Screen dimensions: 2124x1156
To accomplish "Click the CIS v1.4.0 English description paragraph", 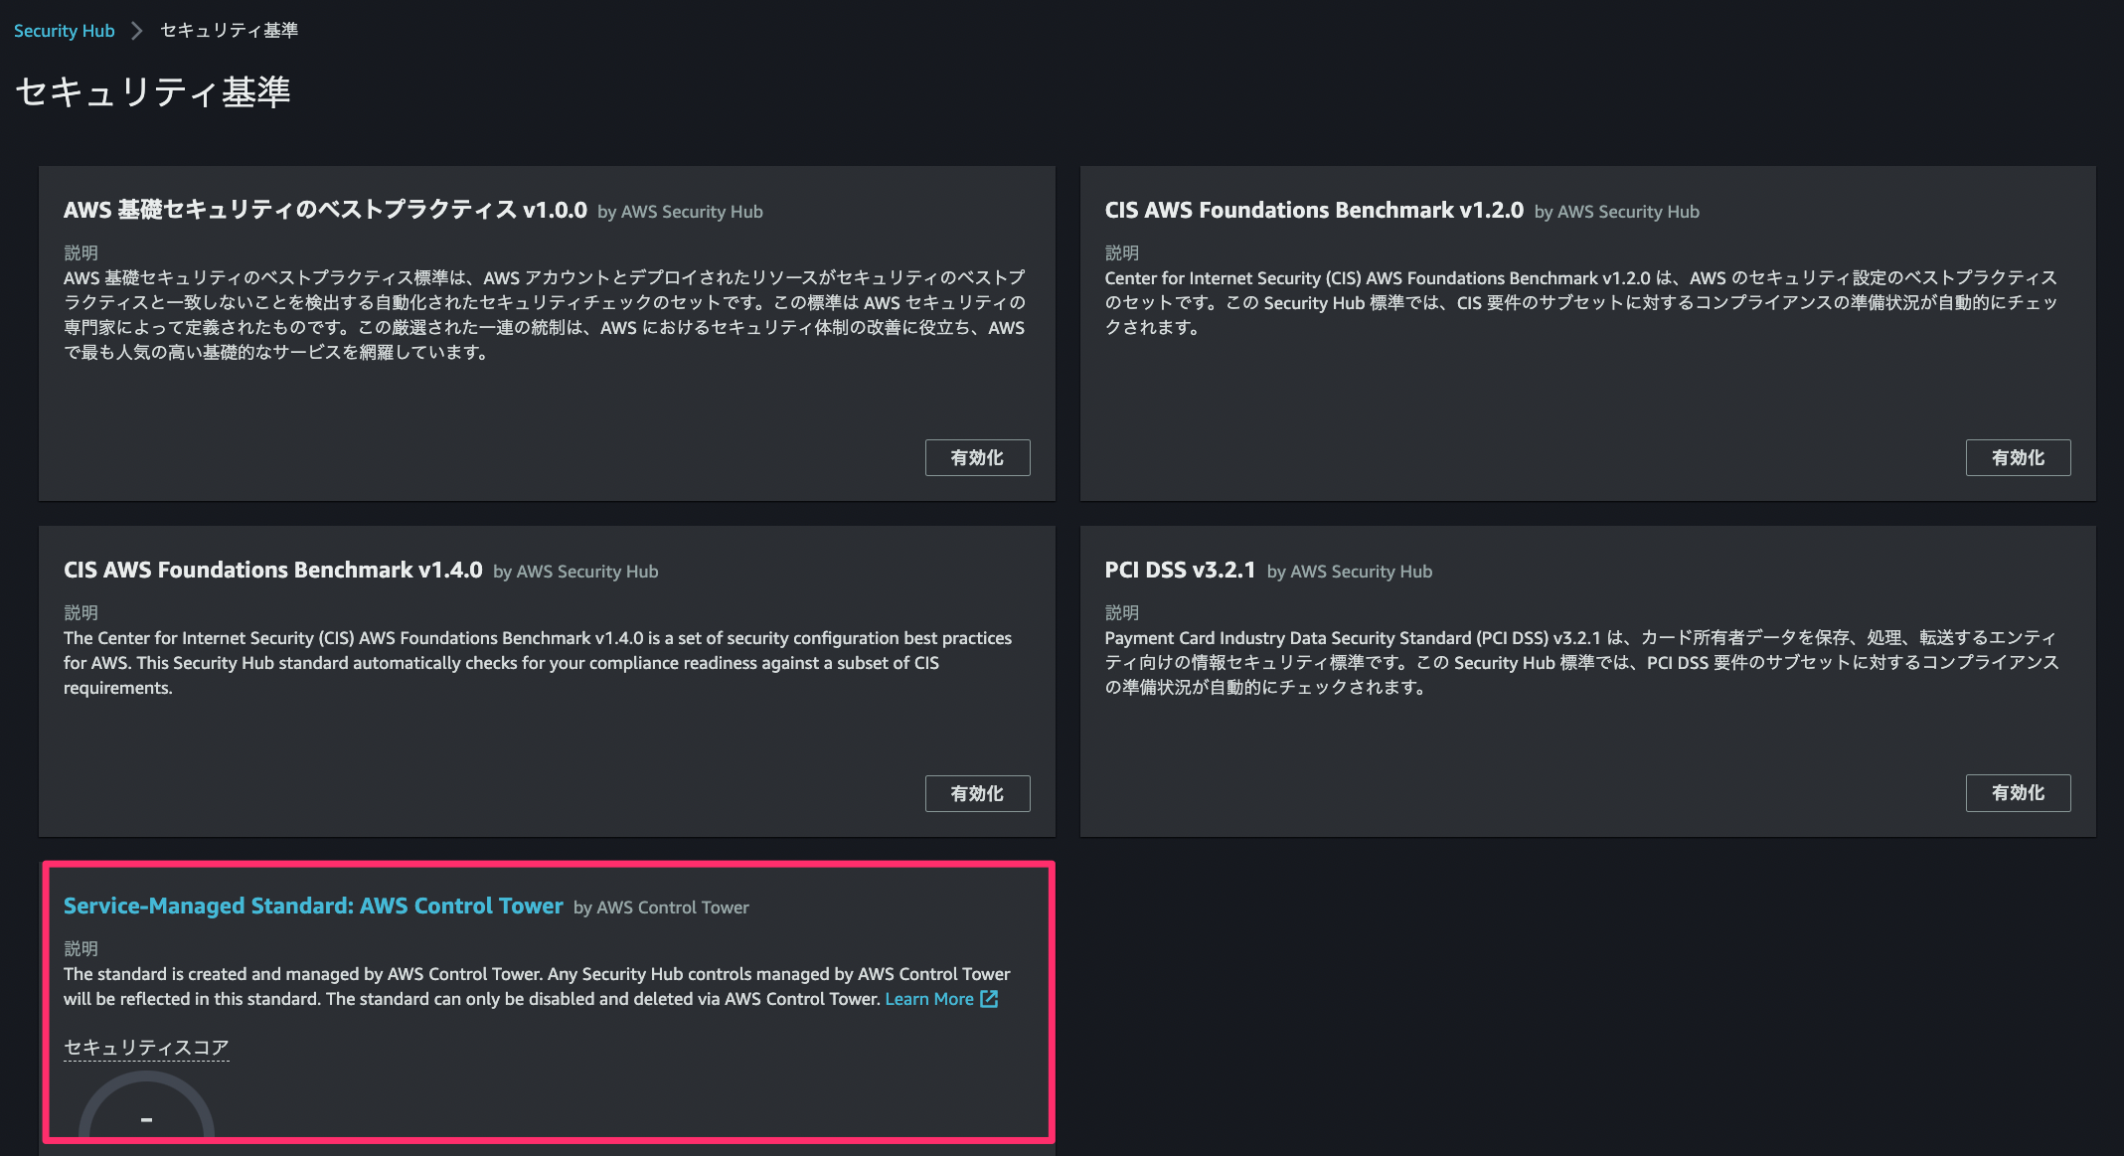I will coord(538,663).
